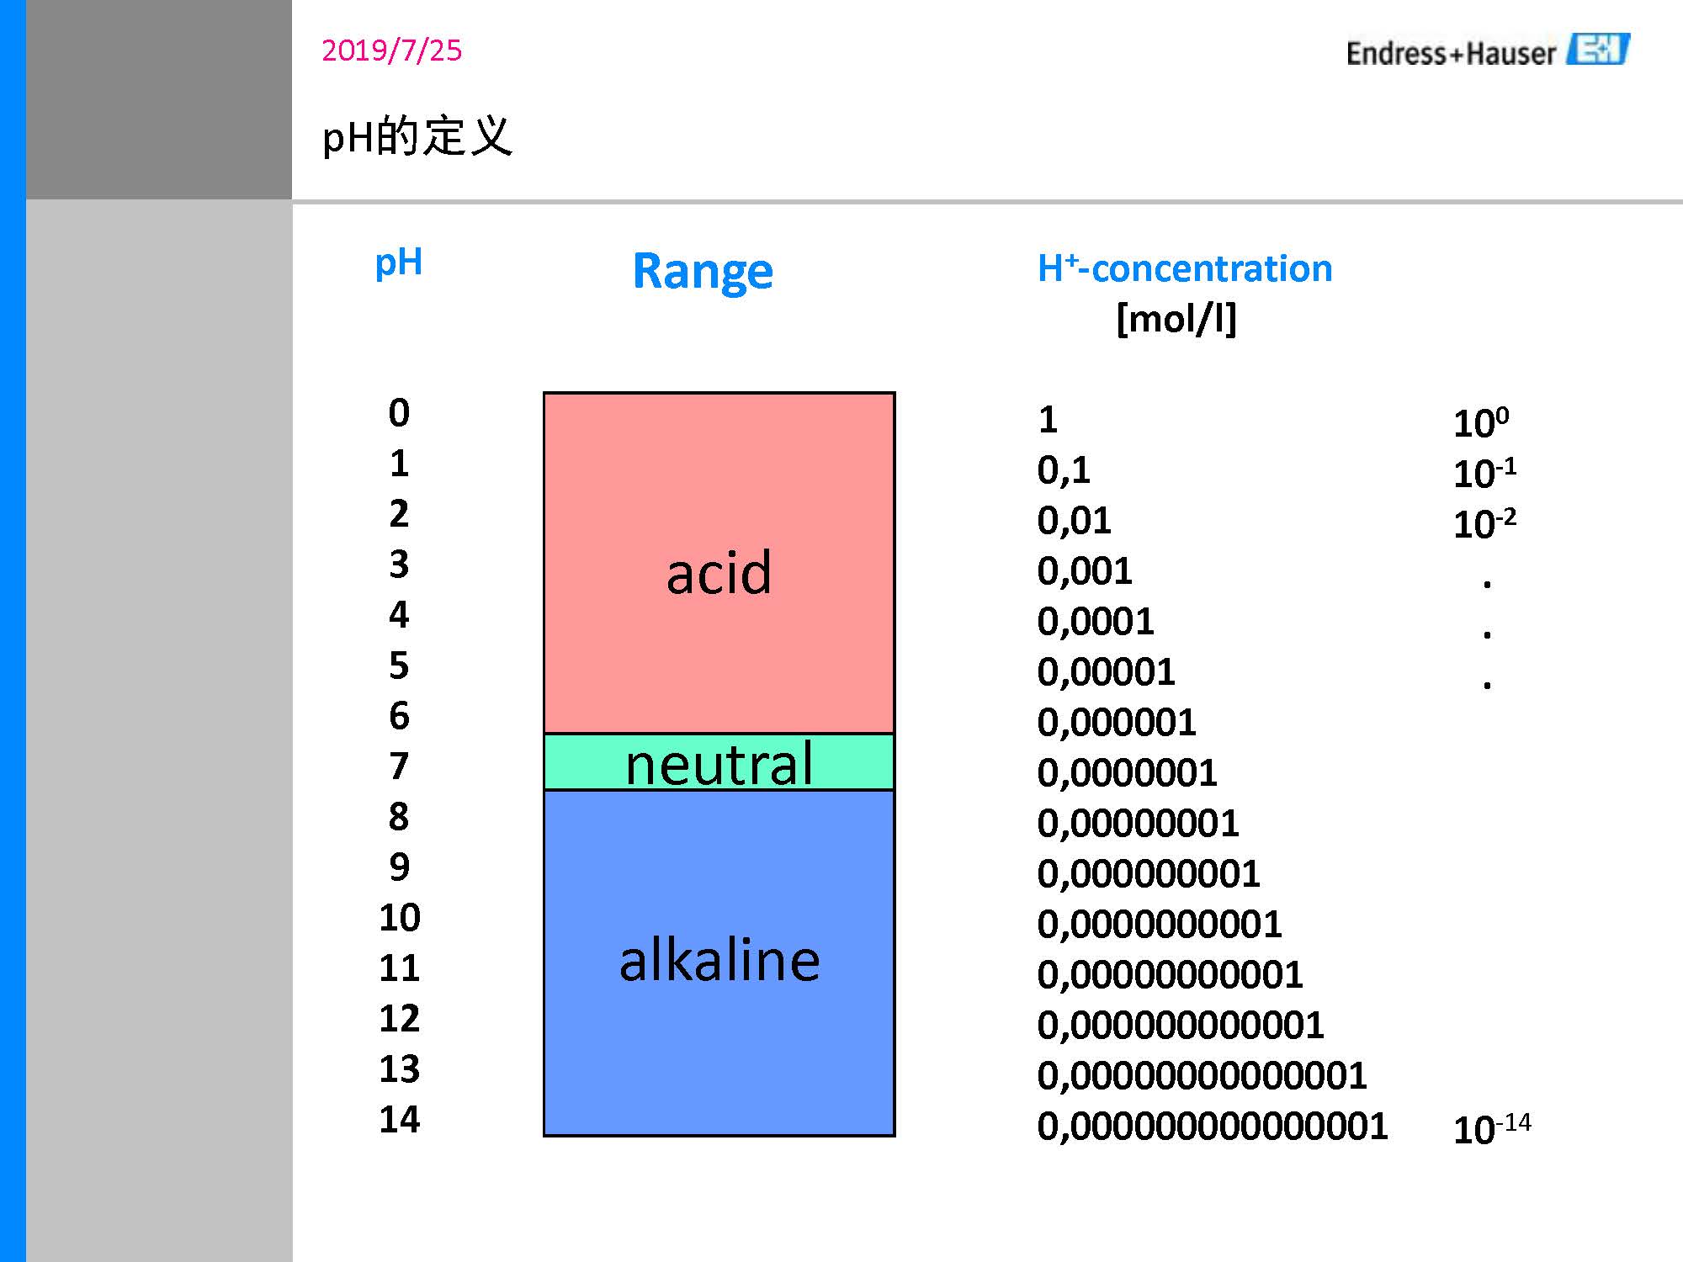
Task: Click the Range column header
Action: point(703,271)
